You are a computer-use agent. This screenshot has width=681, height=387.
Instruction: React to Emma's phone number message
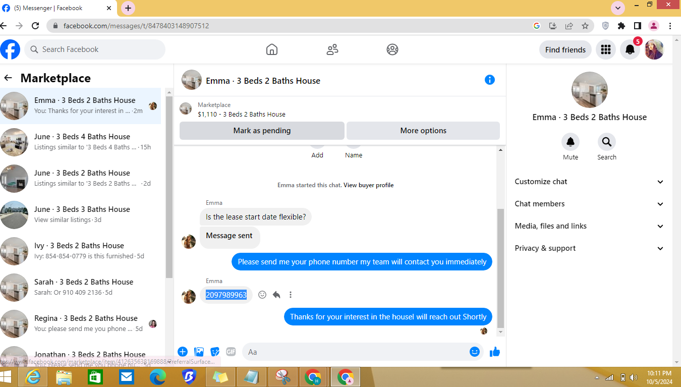pos(262,295)
